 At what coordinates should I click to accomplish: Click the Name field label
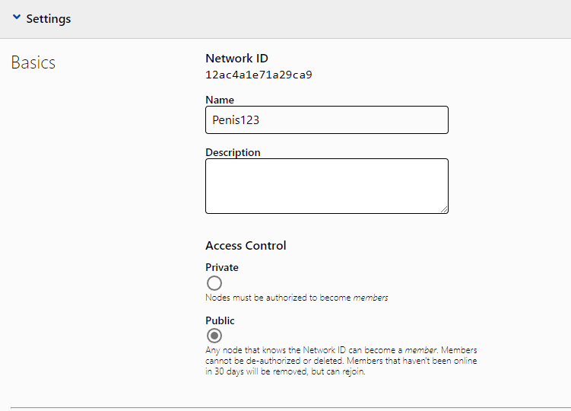pos(220,100)
